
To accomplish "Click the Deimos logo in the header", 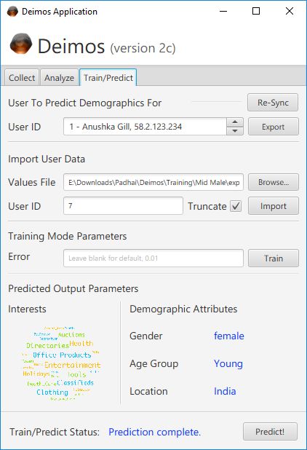I will pos(21,44).
